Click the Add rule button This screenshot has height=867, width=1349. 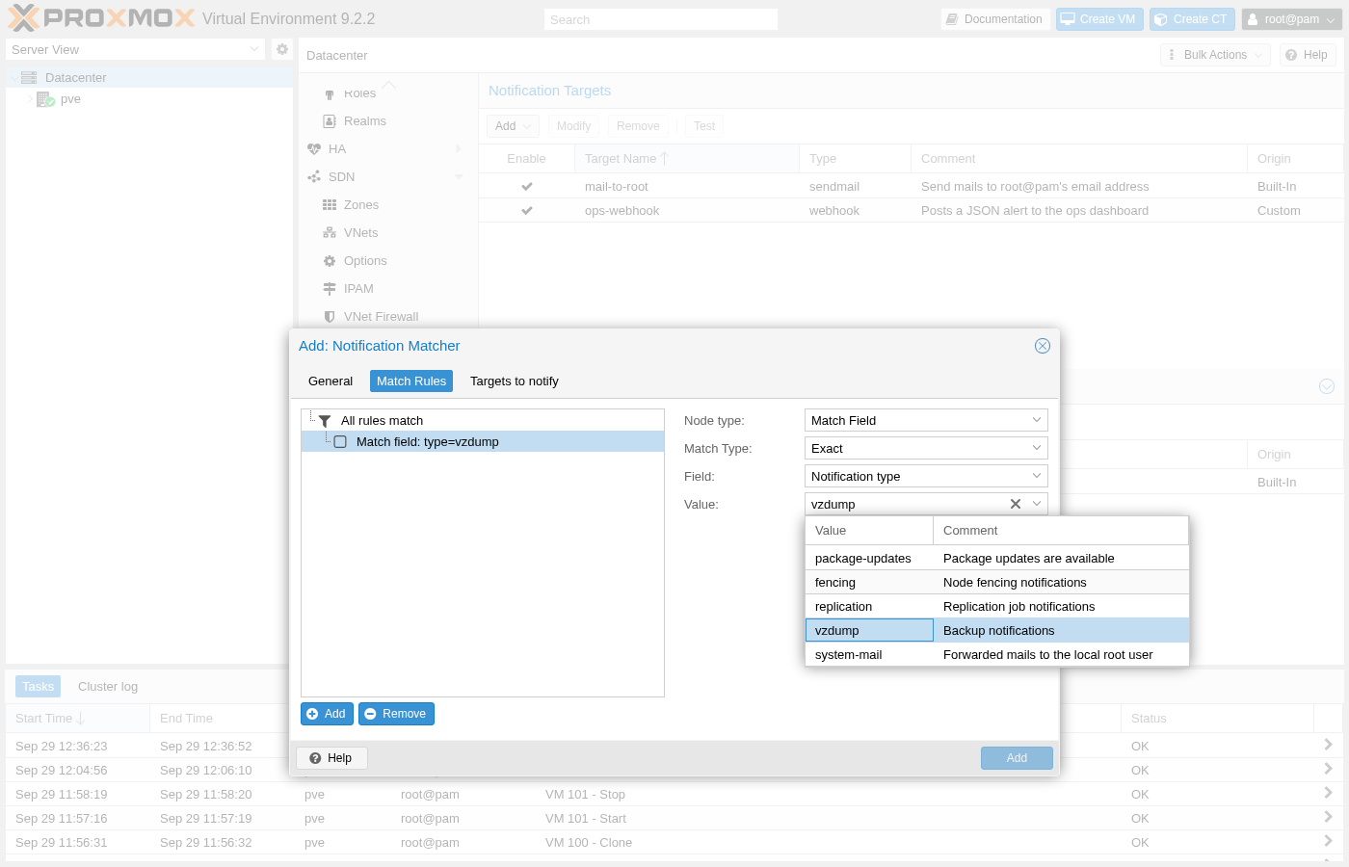[327, 714]
